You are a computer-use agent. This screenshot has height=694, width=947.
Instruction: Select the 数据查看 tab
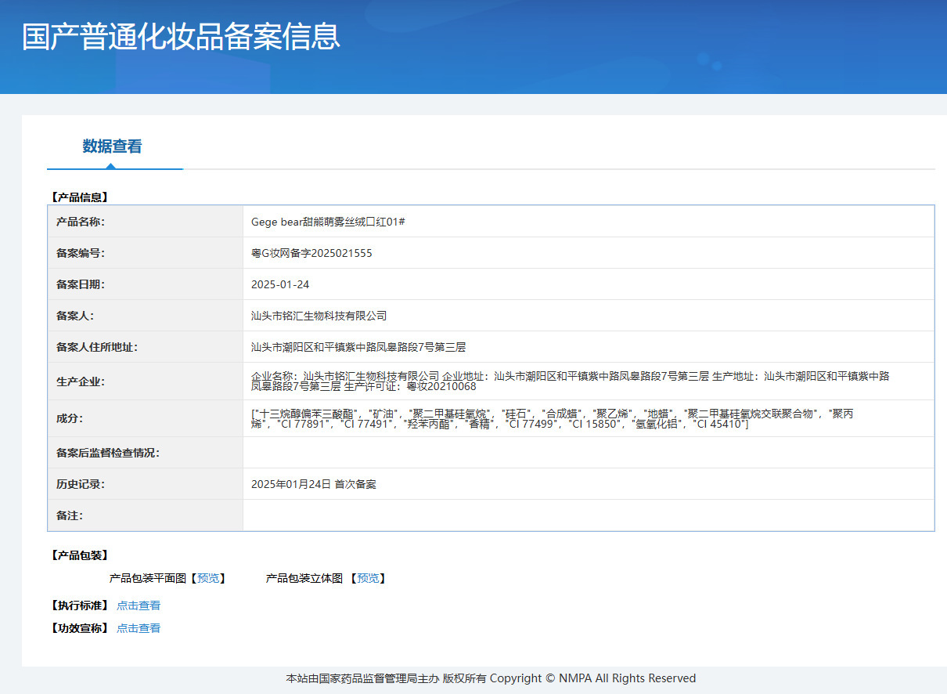pos(113,146)
